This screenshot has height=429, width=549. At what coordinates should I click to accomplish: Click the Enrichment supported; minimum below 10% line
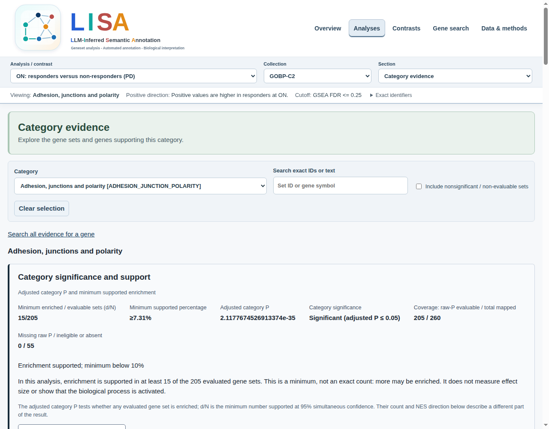pyautogui.click(x=81, y=366)
